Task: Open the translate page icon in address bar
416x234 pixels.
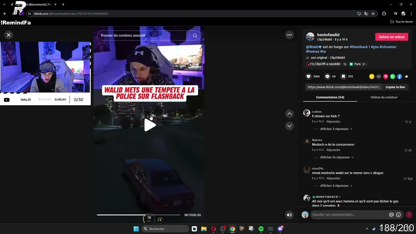Action: point(366,14)
